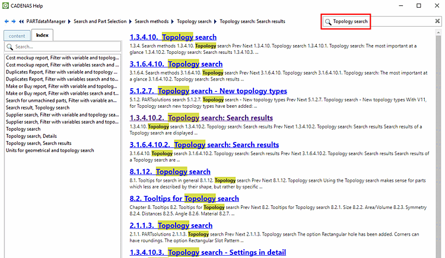Minimize the CADENAS Help window
Viewport: 445px width, 258px height.
click(x=401, y=6)
